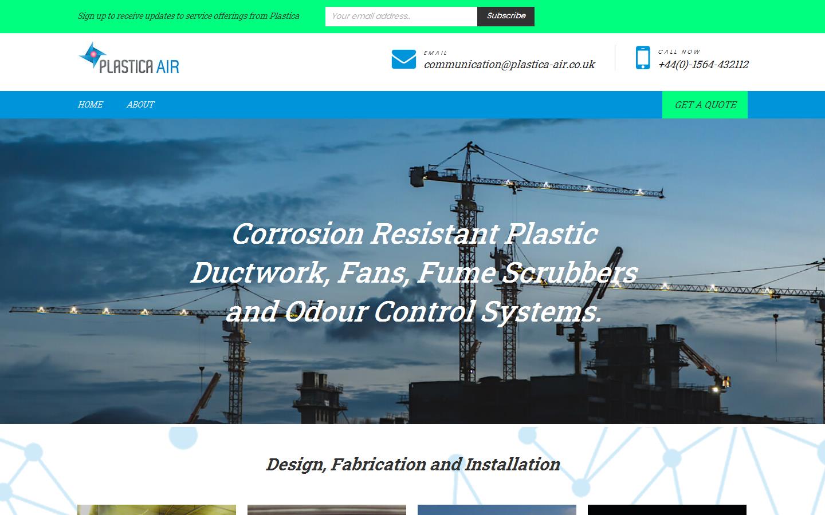825x515 pixels.
Task: Open the blue ductwork thumbnail
Action: coord(496,510)
